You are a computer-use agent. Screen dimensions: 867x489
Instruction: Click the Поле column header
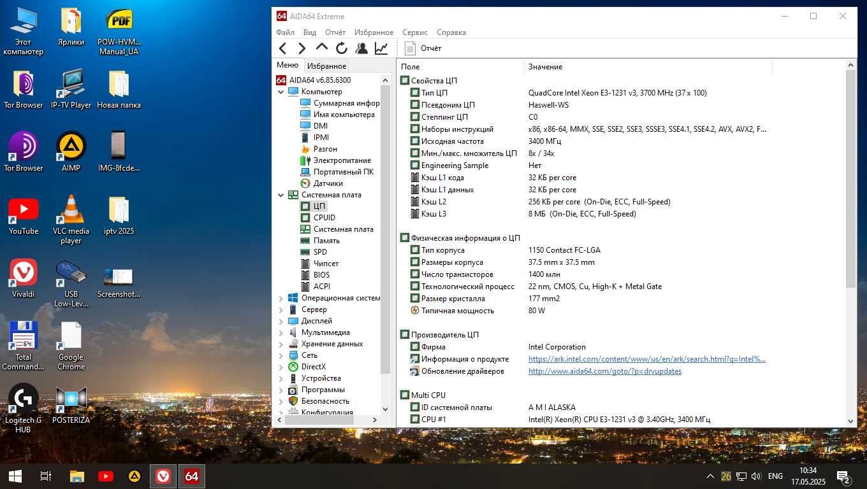coord(460,67)
